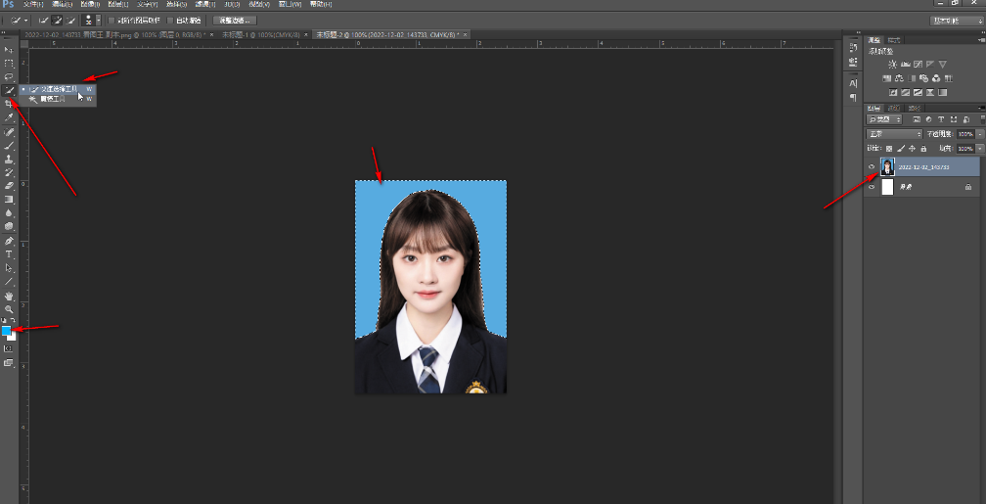Select the Horizontal Type tool

9,254
